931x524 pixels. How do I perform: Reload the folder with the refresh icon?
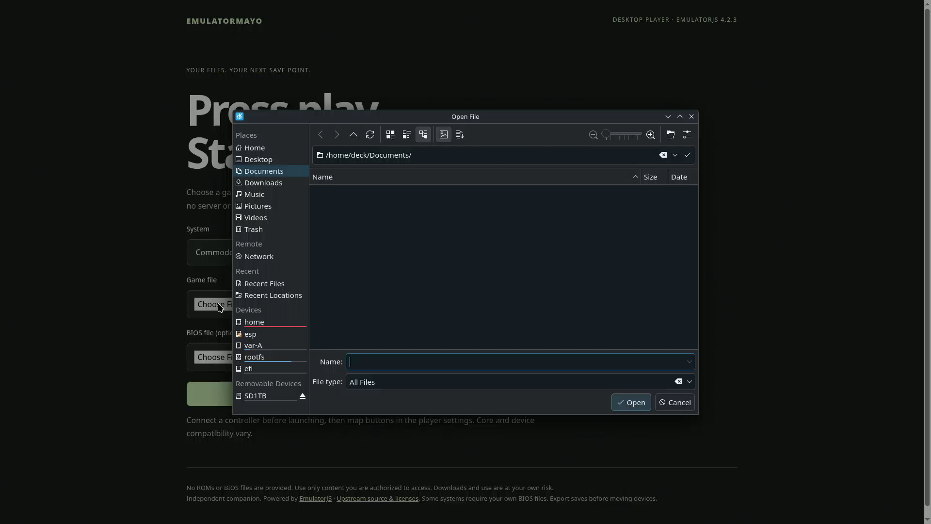click(x=370, y=135)
